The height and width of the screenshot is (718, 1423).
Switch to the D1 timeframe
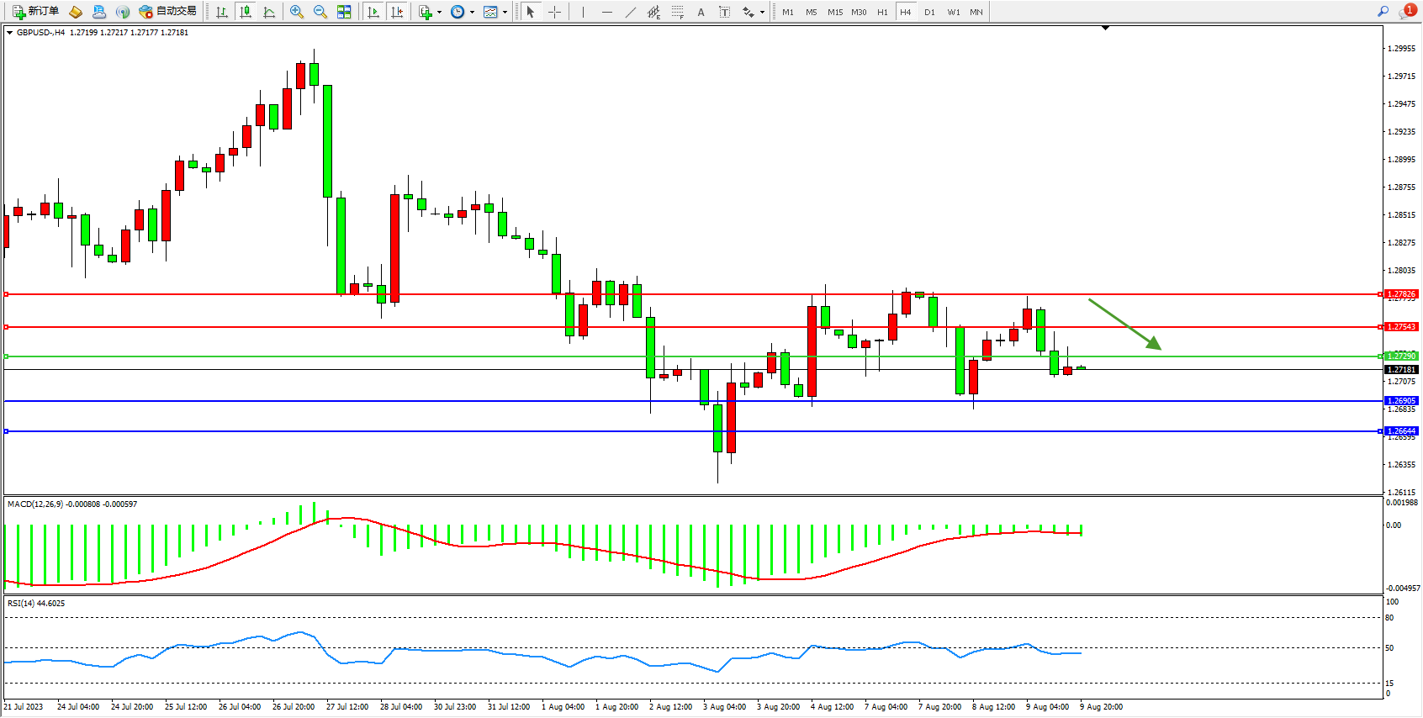point(929,12)
